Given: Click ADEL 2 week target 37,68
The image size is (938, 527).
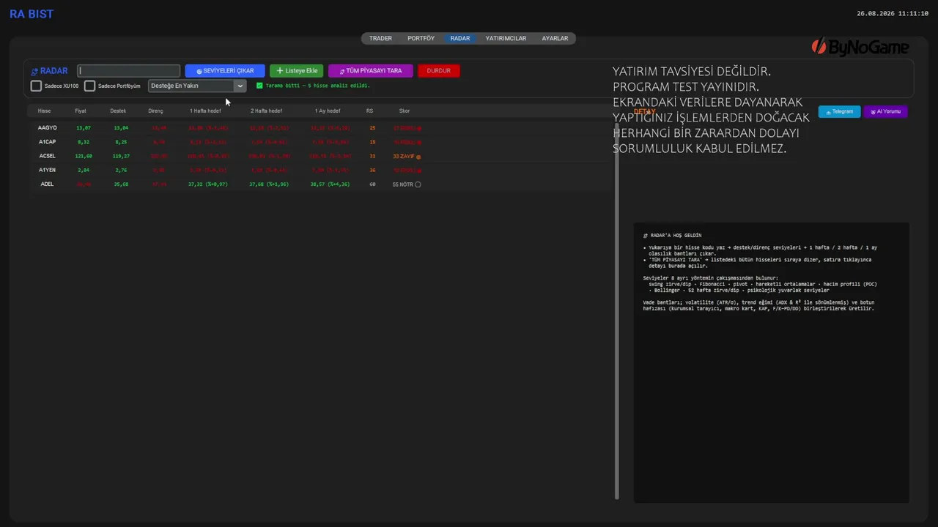Looking at the screenshot, I should pyautogui.click(x=268, y=184).
